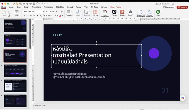Select slide 5 thumbnail with 100-200
This screenshot has width=189, height=110.
(x=15, y=86)
